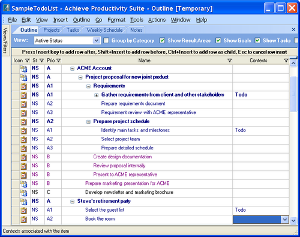Image resolution: width=300 pixels, height=237 pixels.
Task: Click task icon of Prepare detailed schedule
Action: 23,148
